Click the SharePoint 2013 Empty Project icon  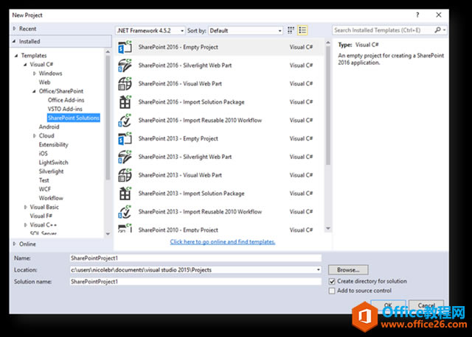(125, 139)
